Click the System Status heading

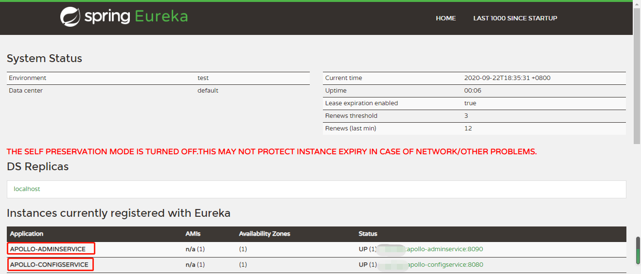coord(44,59)
